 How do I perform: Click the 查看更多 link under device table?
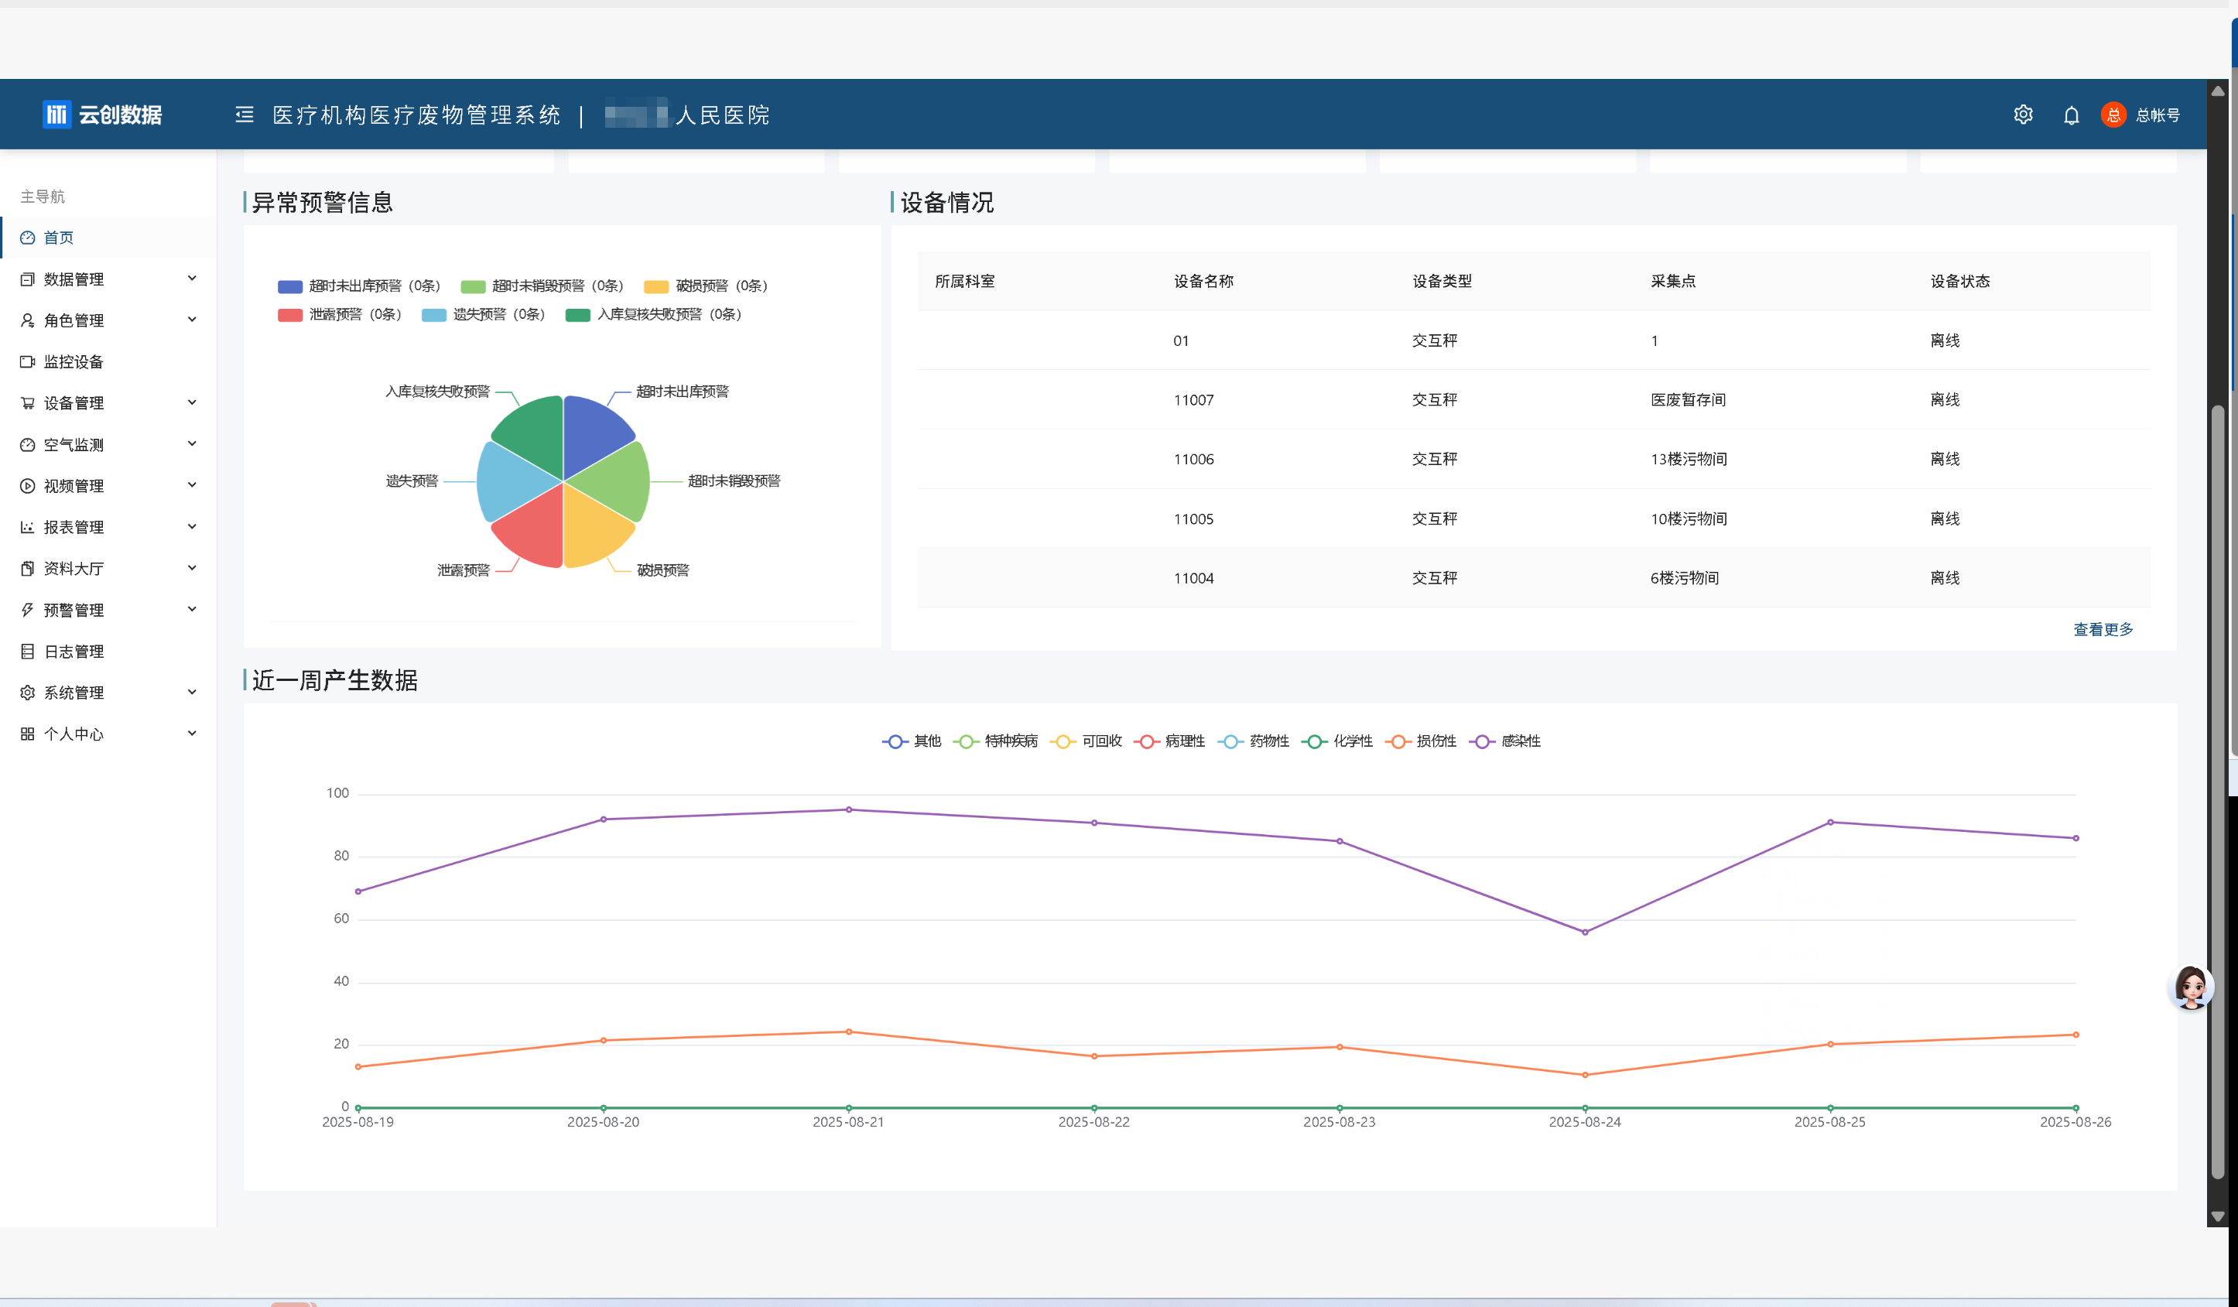(2103, 628)
